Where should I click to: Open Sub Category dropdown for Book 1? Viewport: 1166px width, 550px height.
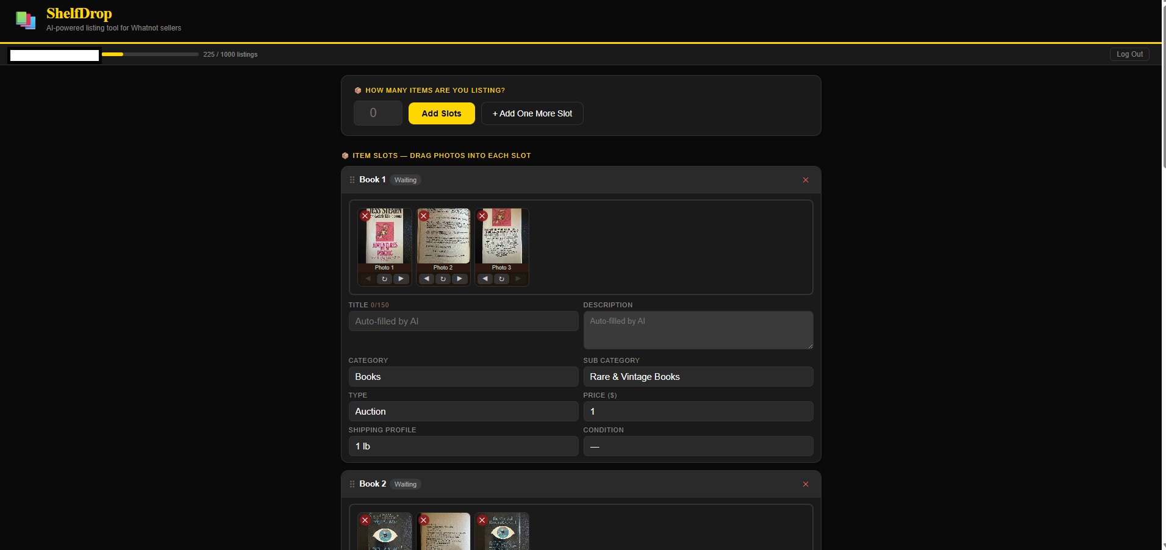(698, 377)
